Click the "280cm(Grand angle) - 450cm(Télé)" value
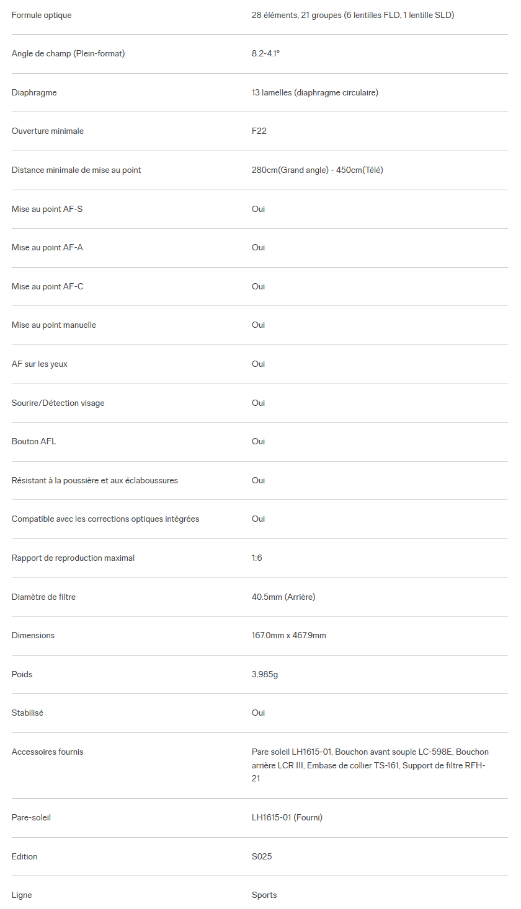This screenshot has height=909, width=521. click(317, 170)
